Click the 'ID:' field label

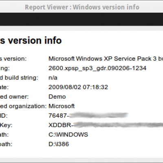click(x=4, y=116)
